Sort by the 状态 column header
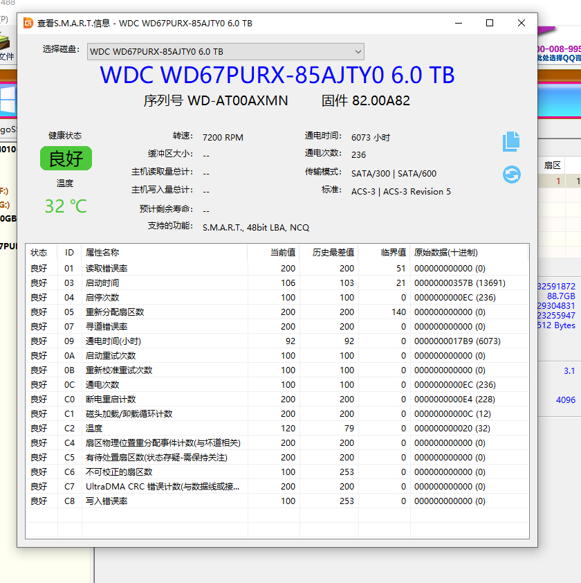This screenshot has width=581, height=583. tap(39, 253)
